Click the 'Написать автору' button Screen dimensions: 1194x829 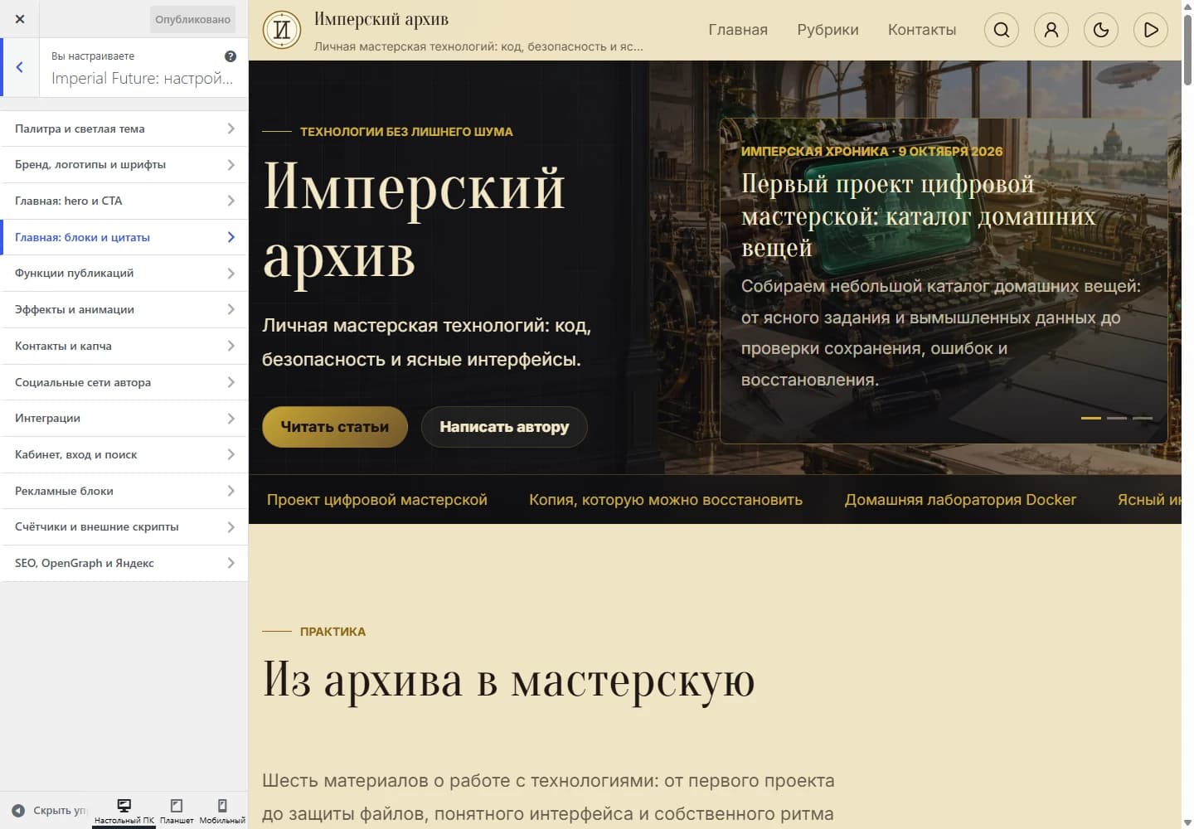[504, 427]
